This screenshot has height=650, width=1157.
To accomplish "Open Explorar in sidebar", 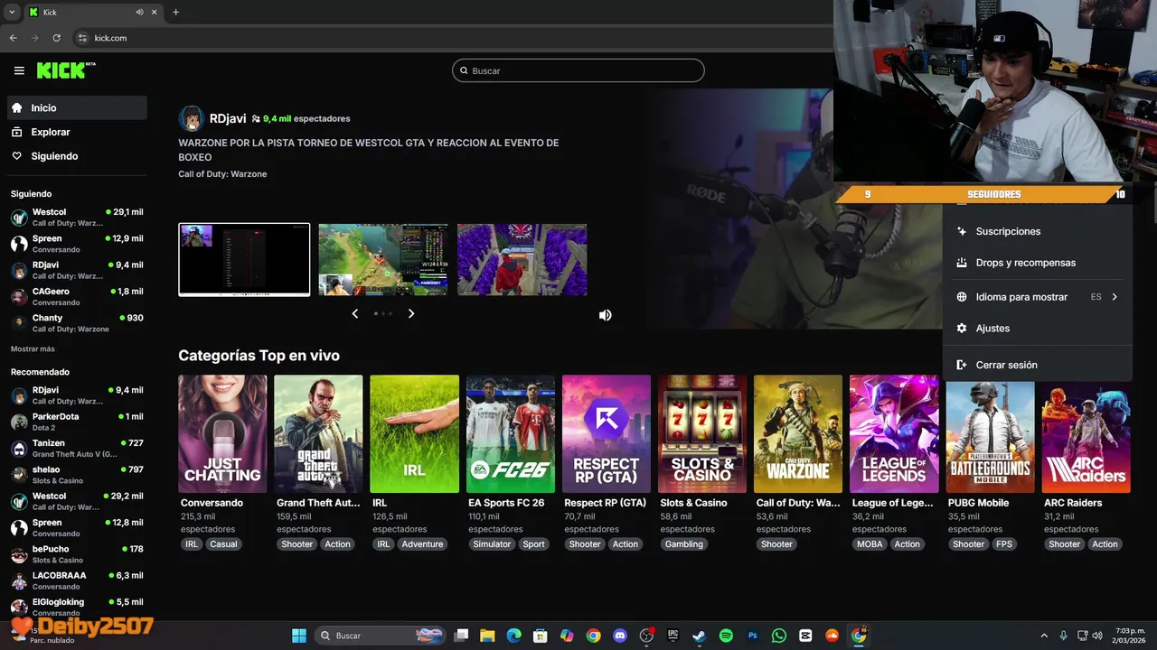I will point(77,132).
